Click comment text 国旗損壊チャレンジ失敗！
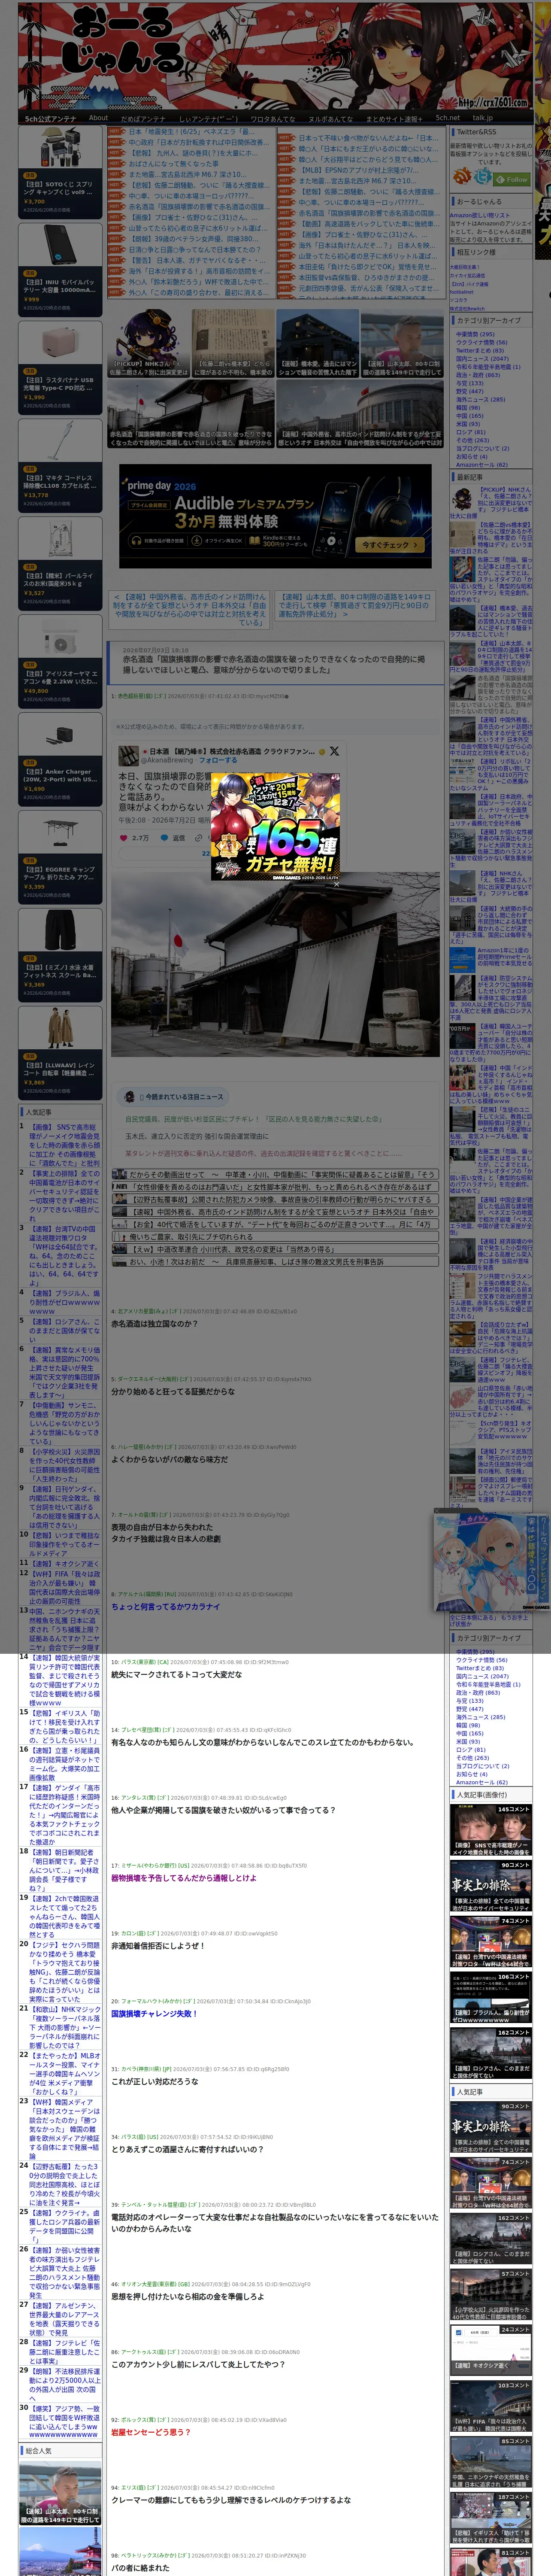Viewport: 551px width, 2576px height. 154,2013
